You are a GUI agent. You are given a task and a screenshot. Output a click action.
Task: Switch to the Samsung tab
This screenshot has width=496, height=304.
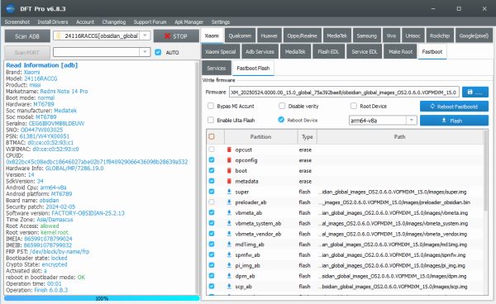pyautogui.click(x=366, y=36)
